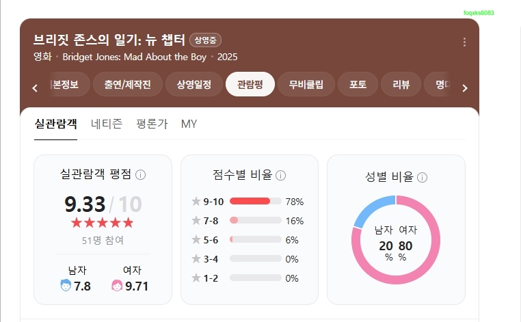The width and height of the screenshot is (521, 322).
Task: Show more tabs with right chevron
Action: click(465, 88)
